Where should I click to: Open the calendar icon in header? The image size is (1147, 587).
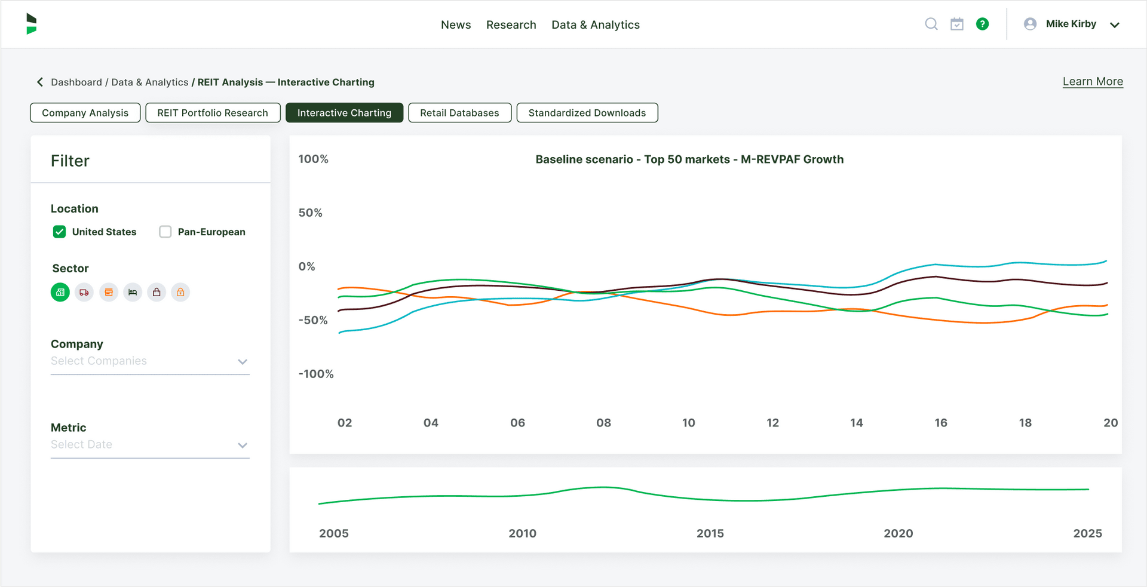click(x=957, y=24)
